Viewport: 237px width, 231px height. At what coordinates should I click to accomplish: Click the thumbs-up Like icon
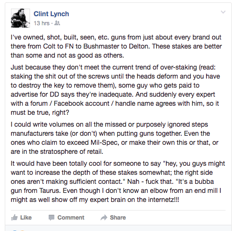[x=14, y=218]
